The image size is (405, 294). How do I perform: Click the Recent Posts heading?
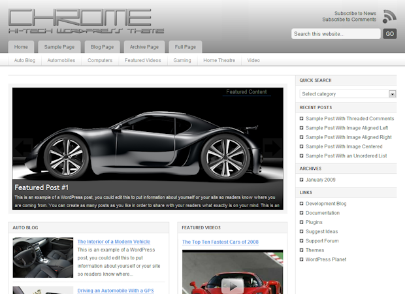(x=316, y=107)
